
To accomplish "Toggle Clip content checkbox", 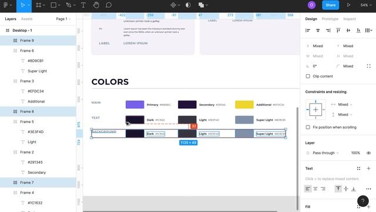I will 308,76.
